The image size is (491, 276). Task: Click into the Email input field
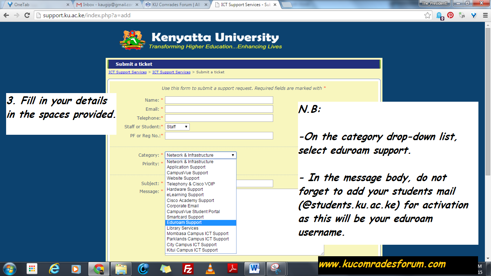pos(219,109)
